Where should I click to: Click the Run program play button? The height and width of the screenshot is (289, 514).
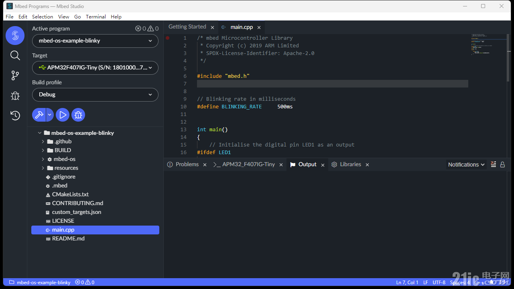click(63, 115)
